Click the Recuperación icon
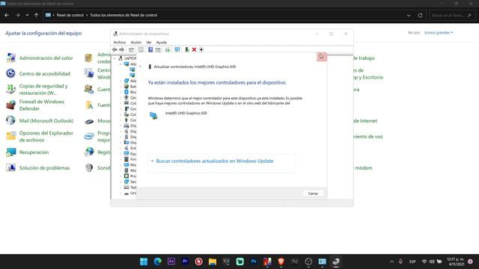479x269 pixels. (10, 152)
